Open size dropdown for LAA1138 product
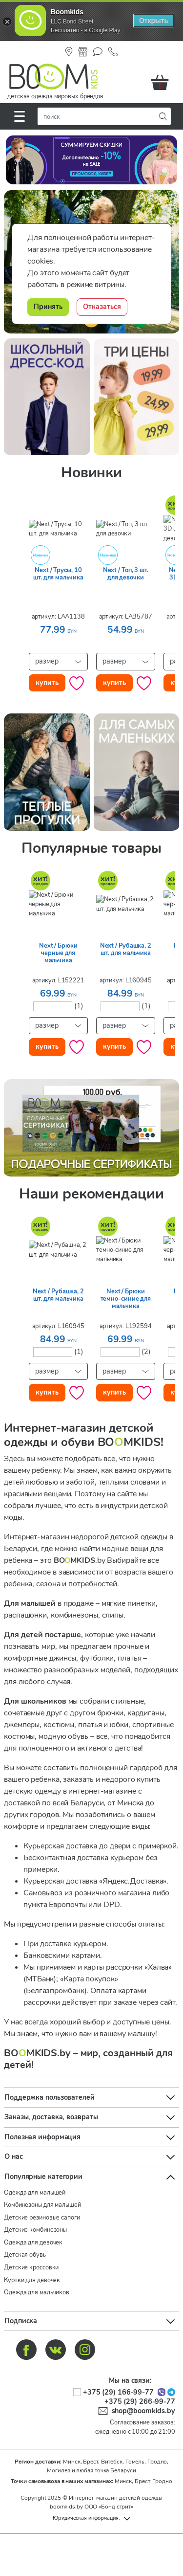This screenshot has width=183, height=2576. coord(58,661)
